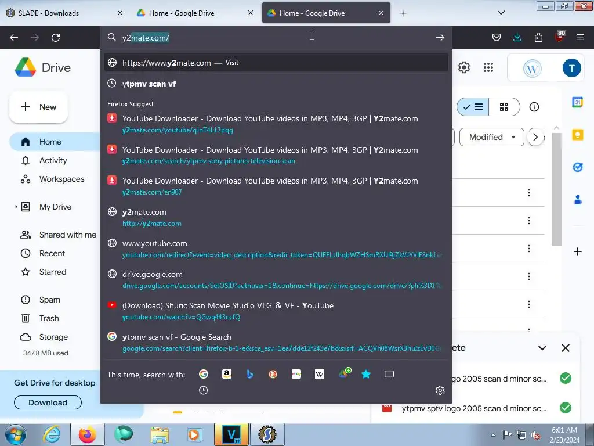Image resolution: width=594 pixels, height=446 pixels.
Task: Open the Windows Start menu
Action: (x=16, y=434)
